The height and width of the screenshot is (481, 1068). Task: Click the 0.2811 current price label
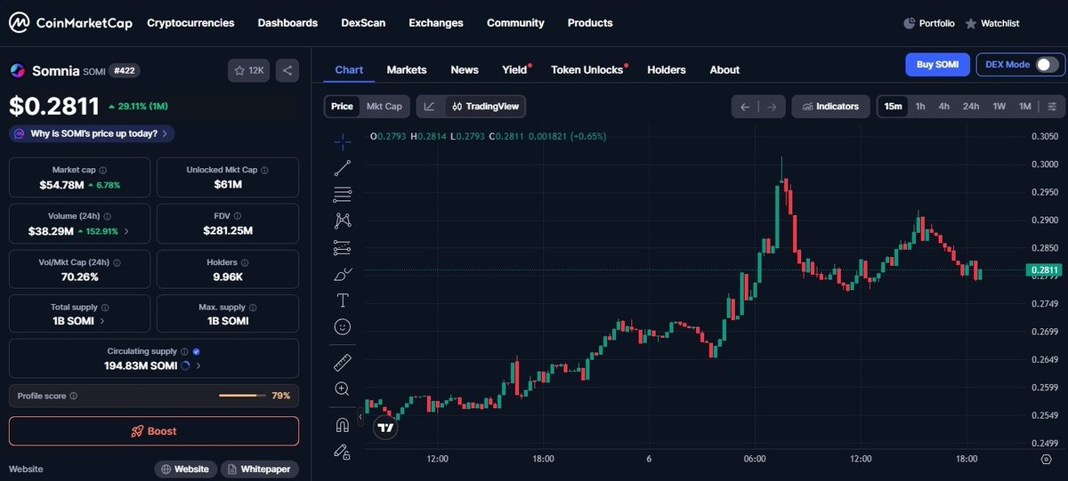1044,269
